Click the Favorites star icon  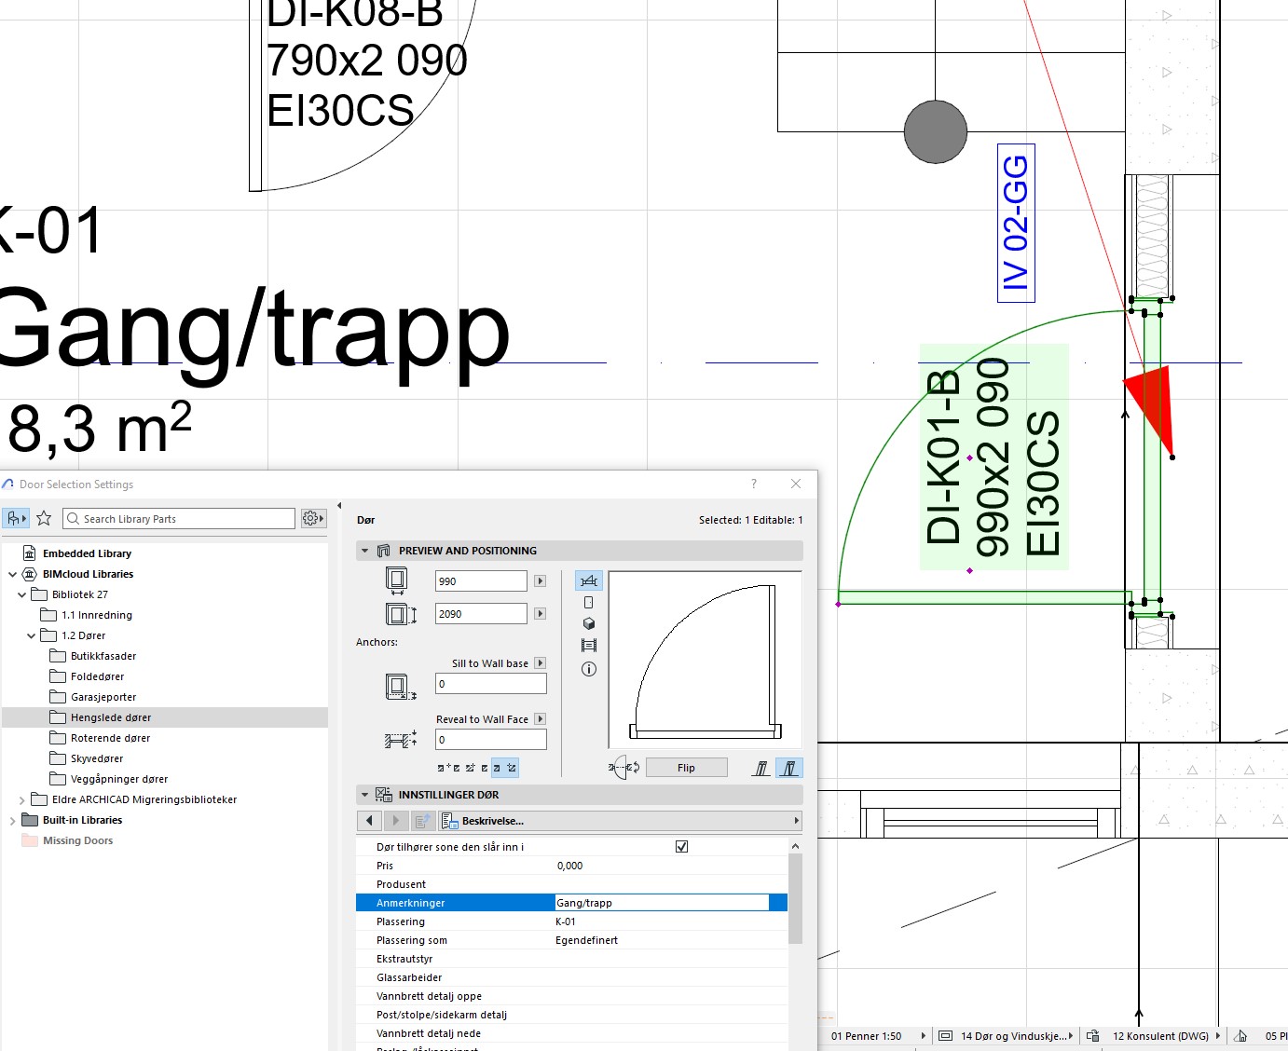(x=44, y=518)
